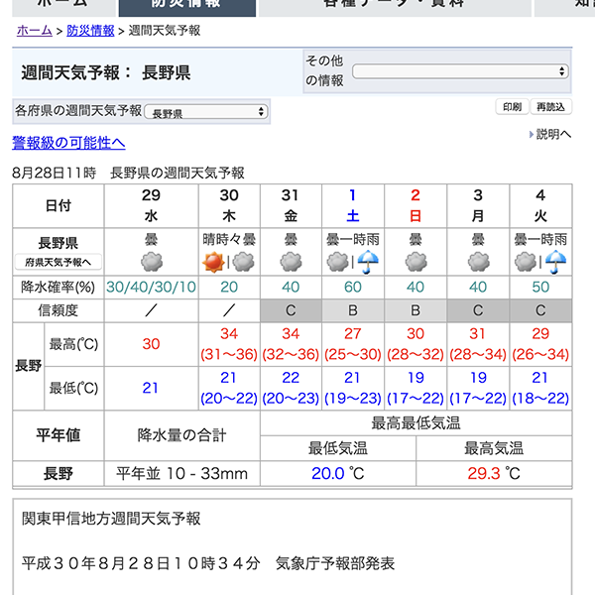
Task: Click the ホーム breadcrumb link
Action: coord(35,31)
